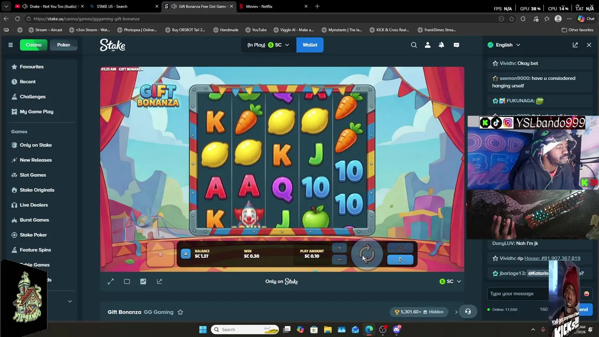Pop out the chat panel
Viewport: 599px width, 337px height.
pos(575,45)
